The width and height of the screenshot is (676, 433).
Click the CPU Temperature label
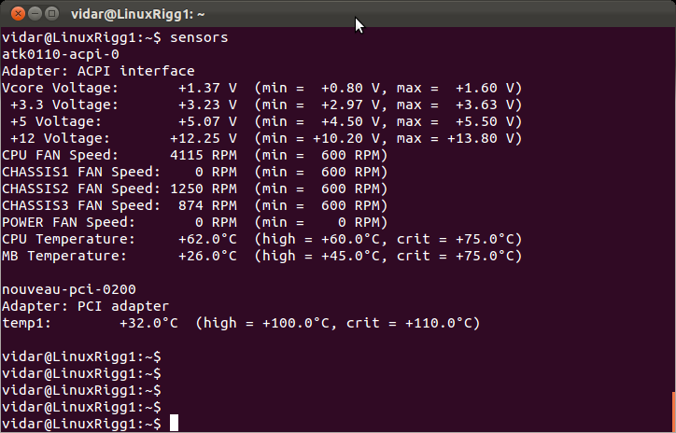(68, 239)
